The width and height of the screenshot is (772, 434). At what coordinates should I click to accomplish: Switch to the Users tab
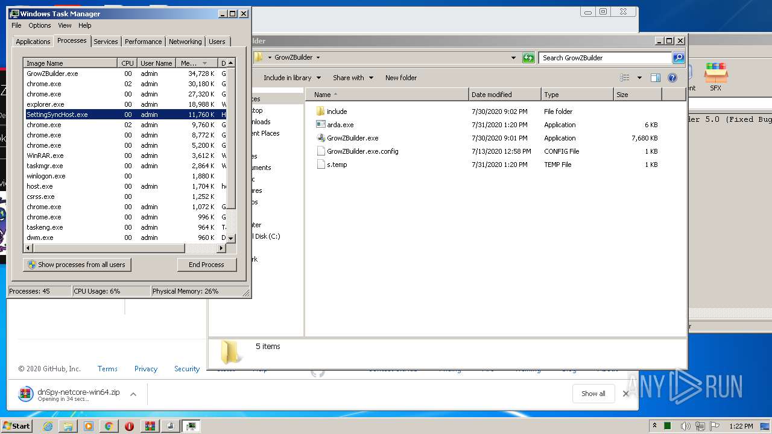pos(217,42)
